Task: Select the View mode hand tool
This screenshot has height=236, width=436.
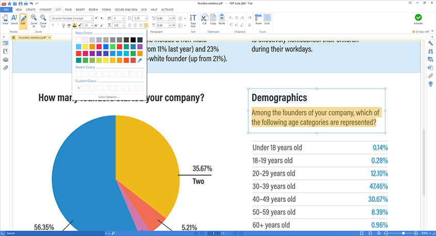Action: (5, 20)
